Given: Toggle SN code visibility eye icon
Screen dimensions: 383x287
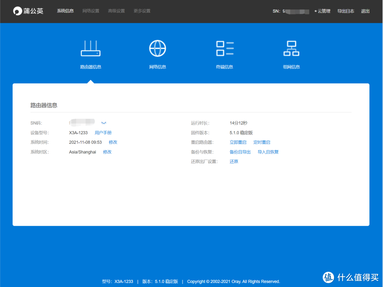Looking at the screenshot, I should pyautogui.click(x=104, y=123).
